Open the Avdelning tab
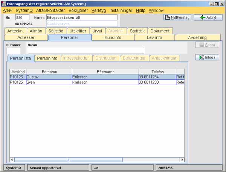 [197, 37]
